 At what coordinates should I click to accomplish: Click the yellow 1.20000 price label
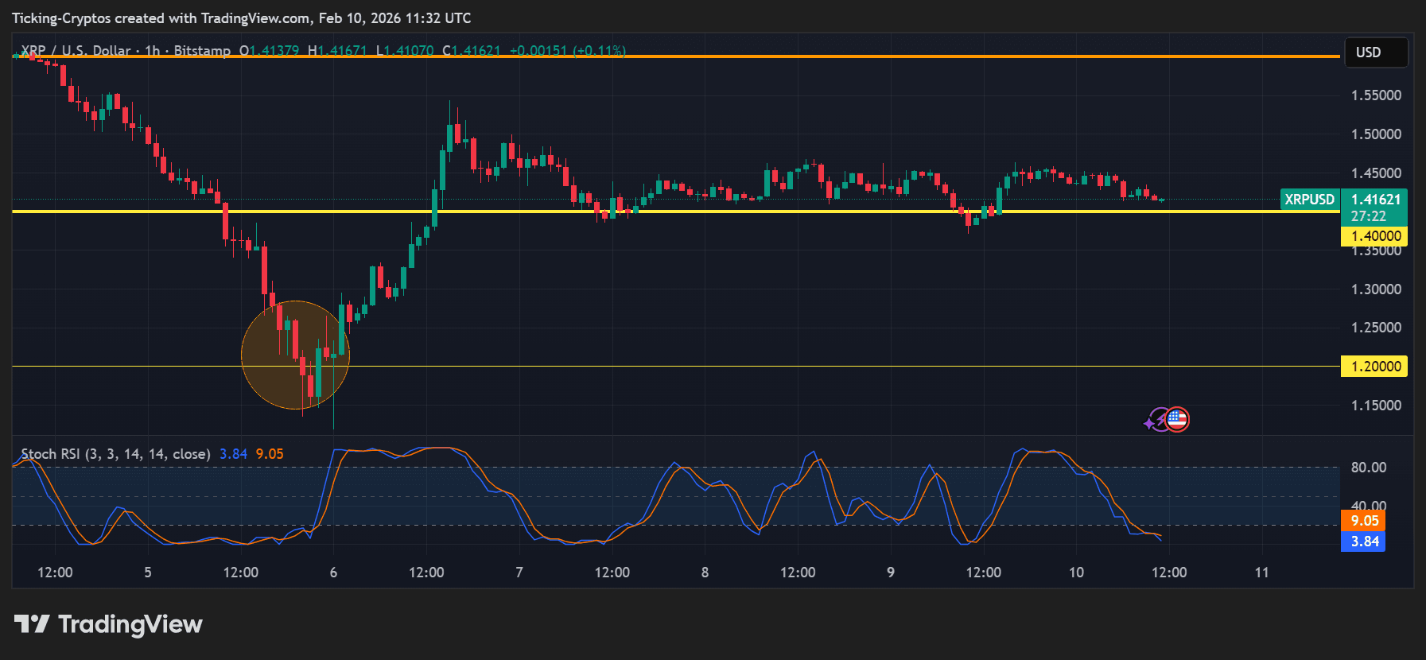click(x=1374, y=367)
